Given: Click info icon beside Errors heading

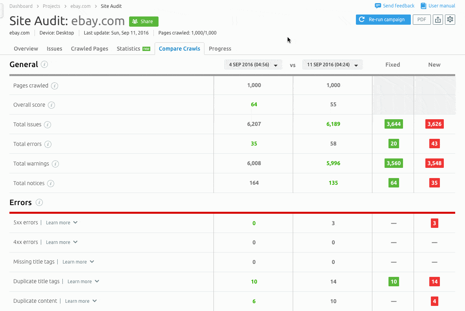Looking at the screenshot, I should (39, 202).
